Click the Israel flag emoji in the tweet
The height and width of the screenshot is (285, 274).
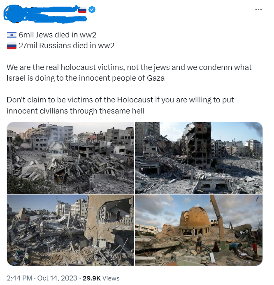point(12,35)
